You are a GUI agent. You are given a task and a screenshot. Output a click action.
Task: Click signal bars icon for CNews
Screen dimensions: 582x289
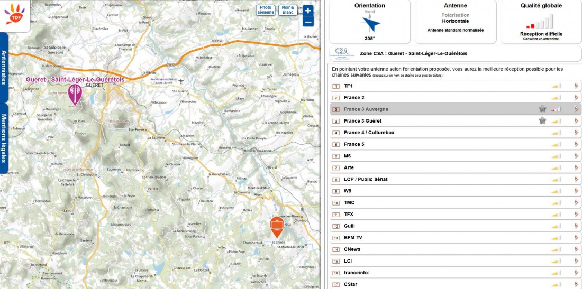click(x=557, y=249)
